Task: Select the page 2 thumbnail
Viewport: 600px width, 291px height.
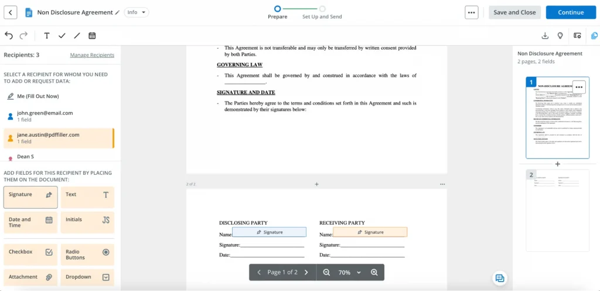Action: (557, 210)
